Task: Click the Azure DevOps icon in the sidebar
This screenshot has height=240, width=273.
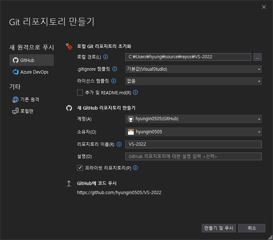Action: click(x=16, y=72)
